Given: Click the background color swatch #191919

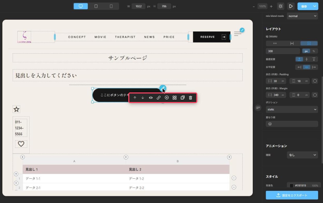Looking at the screenshot, I should click(291, 185).
